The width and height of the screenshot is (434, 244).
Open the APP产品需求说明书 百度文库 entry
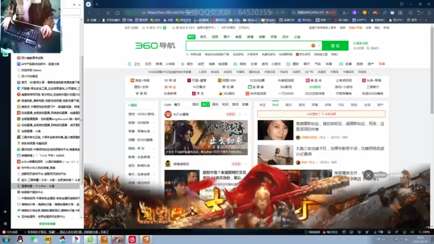38,64
